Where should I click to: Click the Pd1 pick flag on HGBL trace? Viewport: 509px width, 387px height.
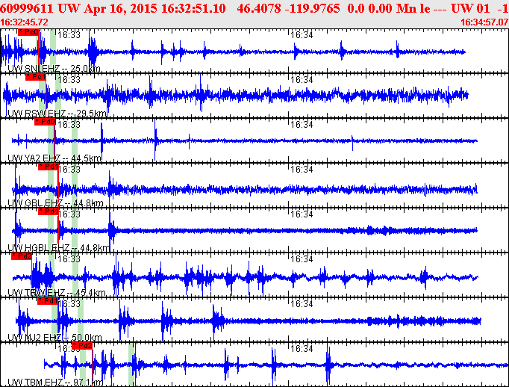point(49,211)
